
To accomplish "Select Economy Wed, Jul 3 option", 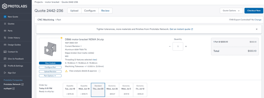I will (126, 90).
